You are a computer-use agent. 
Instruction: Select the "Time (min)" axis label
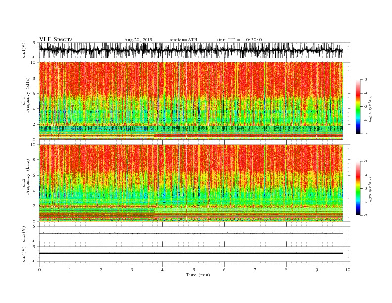(198, 275)
